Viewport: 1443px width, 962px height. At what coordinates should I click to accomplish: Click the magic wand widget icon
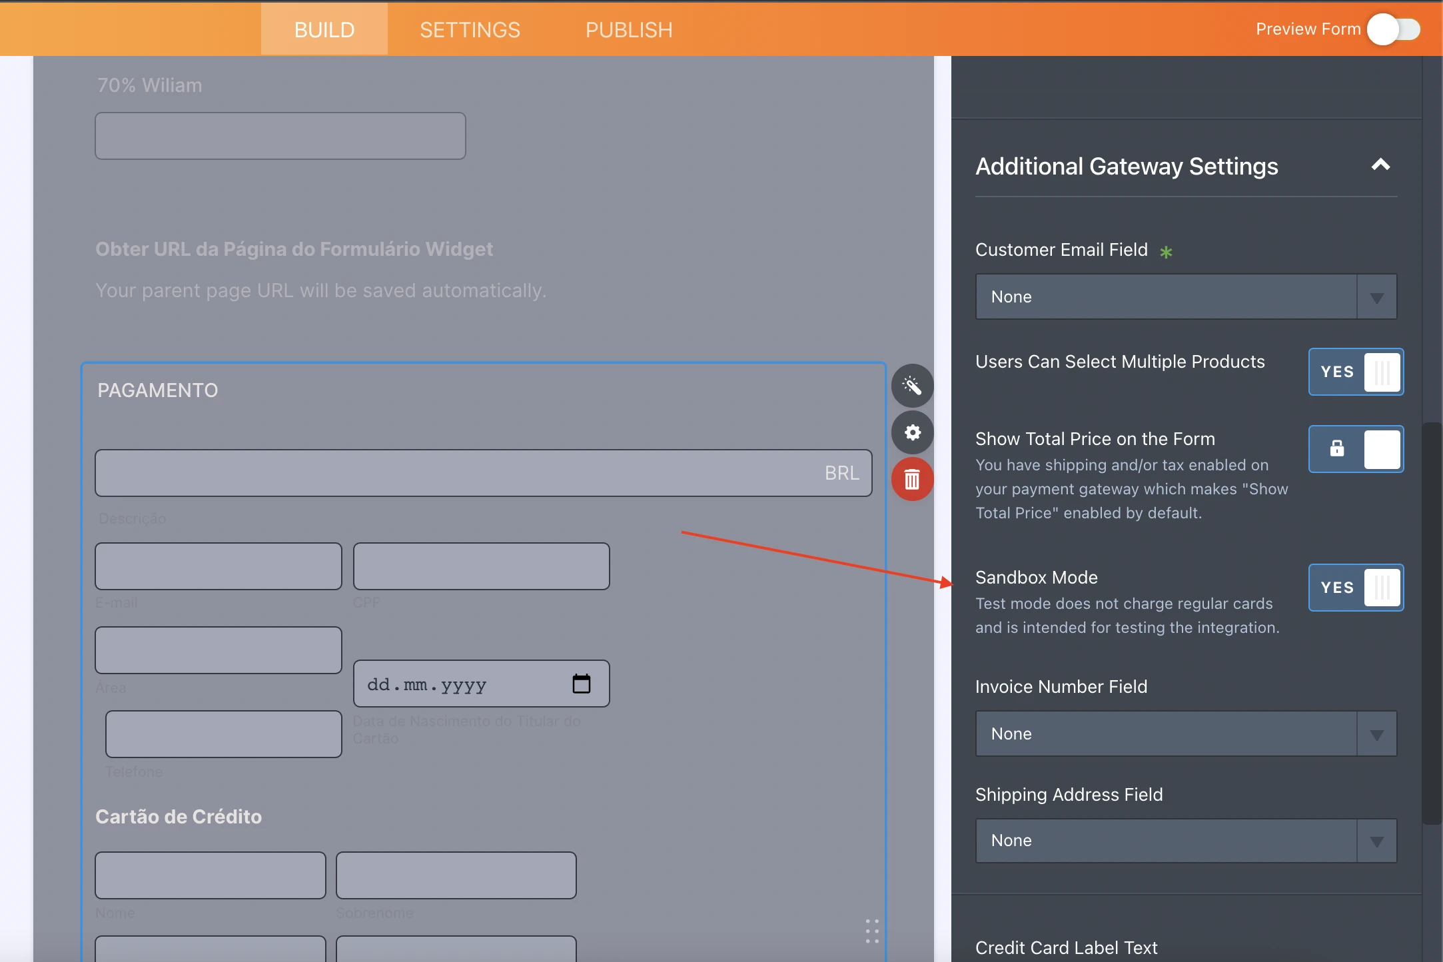pos(912,386)
